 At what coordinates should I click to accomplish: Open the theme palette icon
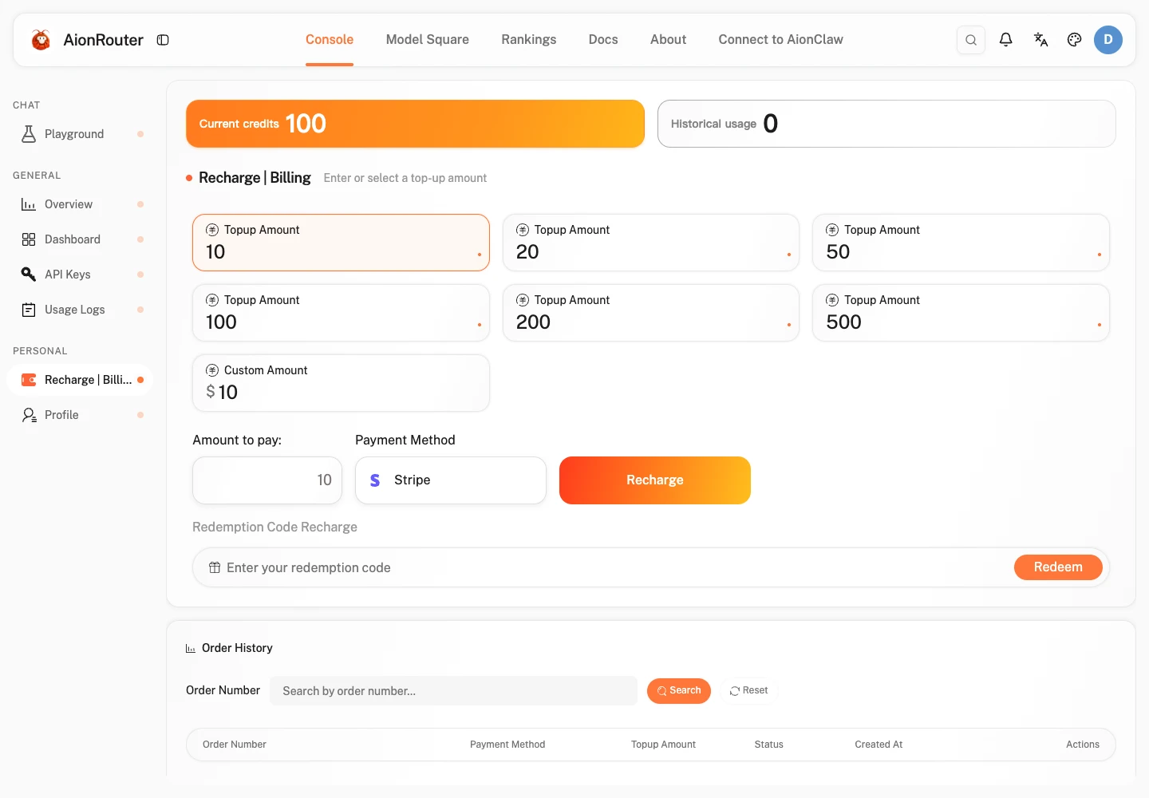(1075, 40)
